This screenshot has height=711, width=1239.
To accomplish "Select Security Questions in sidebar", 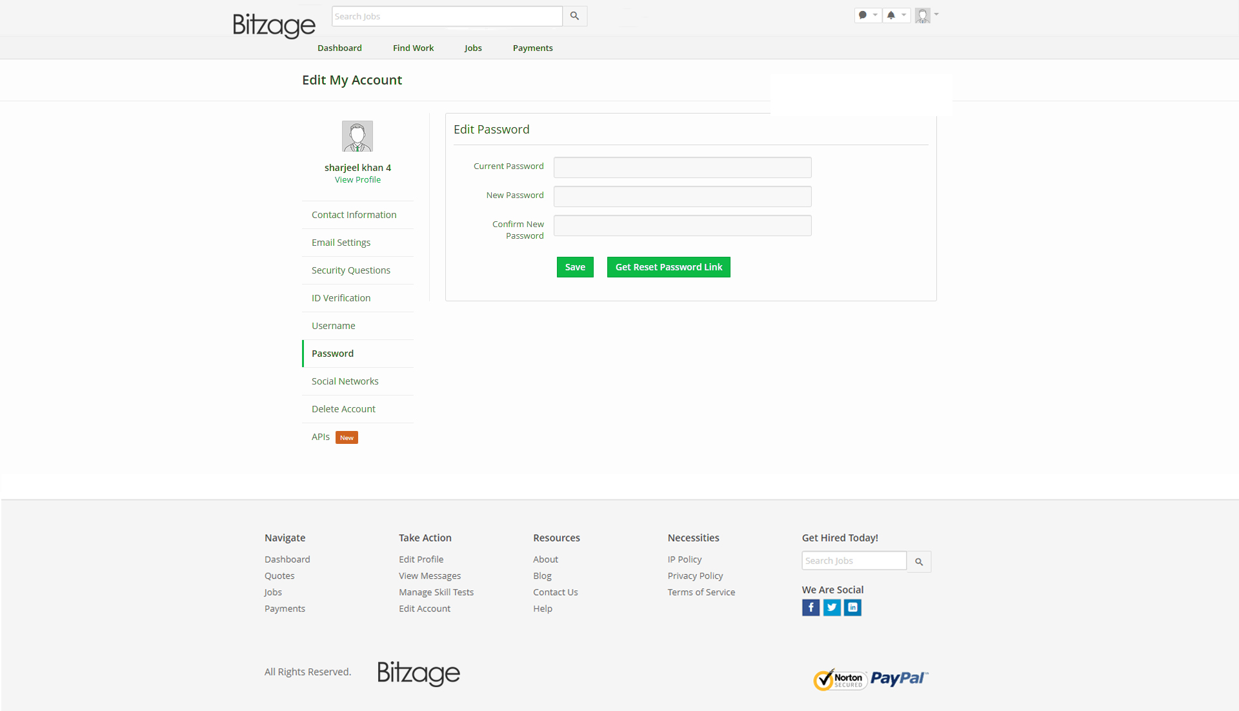I will pyautogui.click(x=350, y=270).
